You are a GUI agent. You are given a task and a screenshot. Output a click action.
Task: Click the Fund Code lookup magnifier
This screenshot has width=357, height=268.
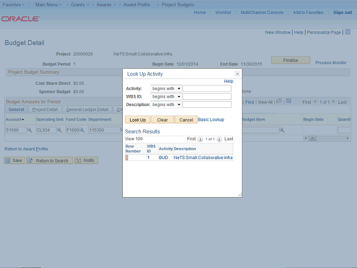pos(82,130)
